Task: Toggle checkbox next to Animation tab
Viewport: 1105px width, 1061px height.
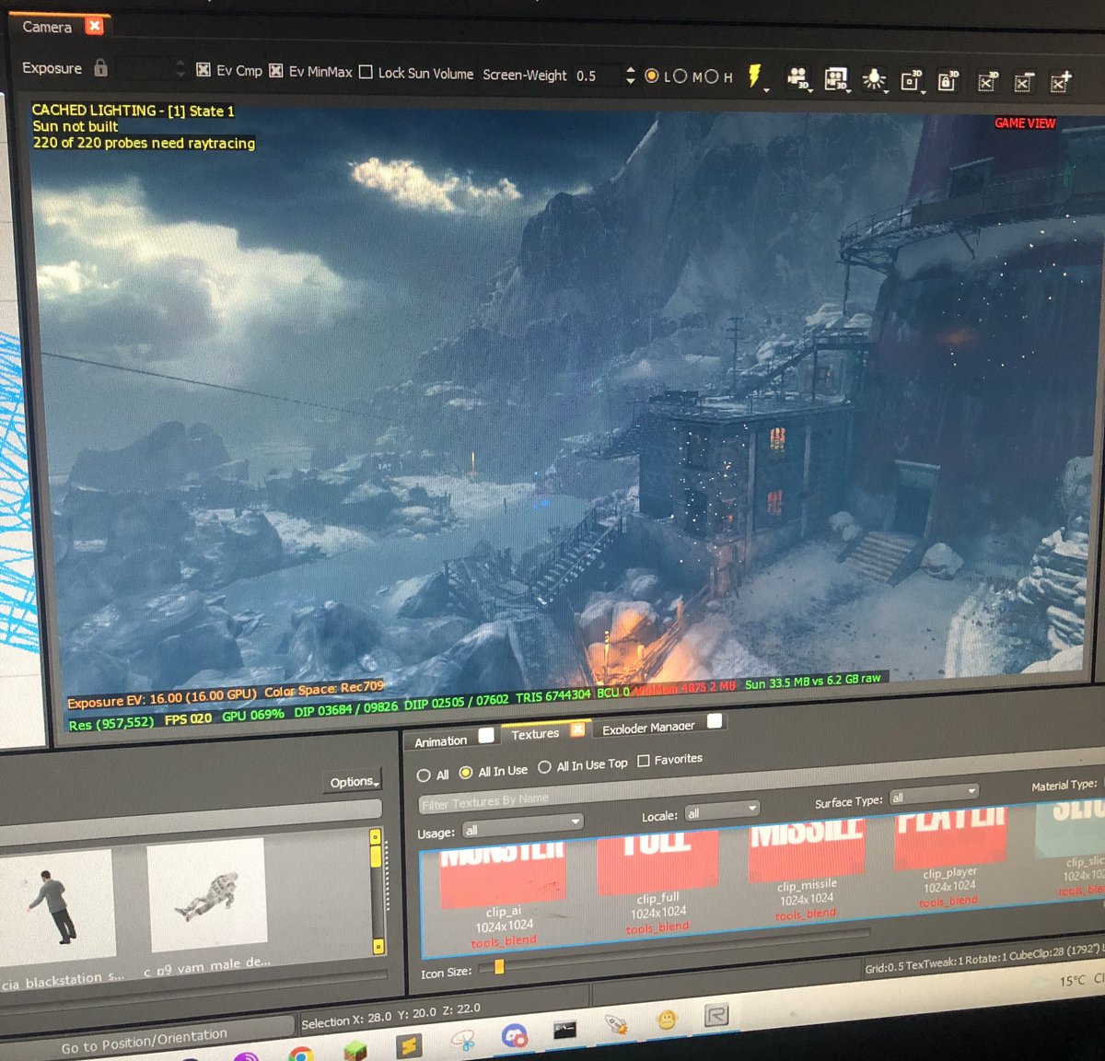Action: click(486, 735)
